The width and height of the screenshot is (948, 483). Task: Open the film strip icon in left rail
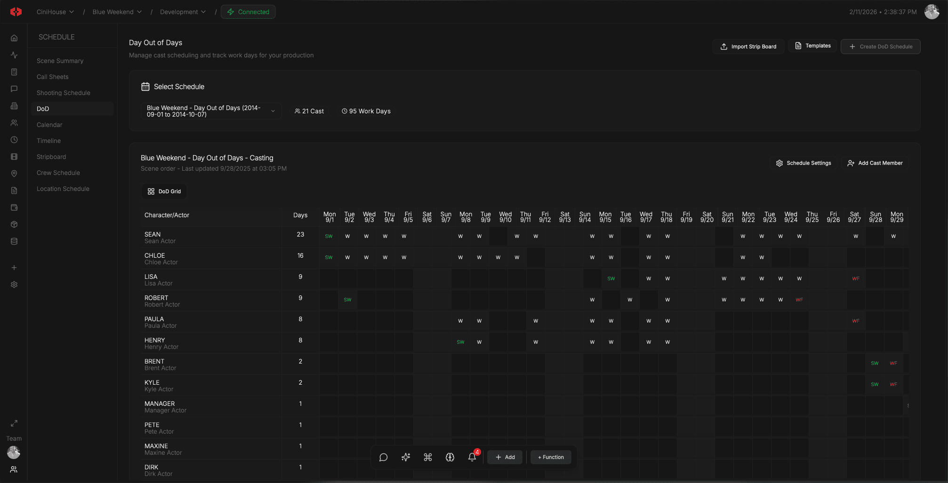click(x=14, y=157)
